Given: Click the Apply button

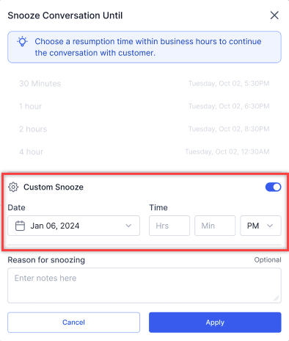Looking at the screenshot, I should coord(215,323).
